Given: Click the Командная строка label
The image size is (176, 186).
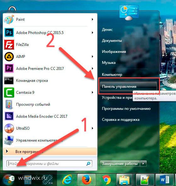Looking at the screenshot, I should [32, 81].
